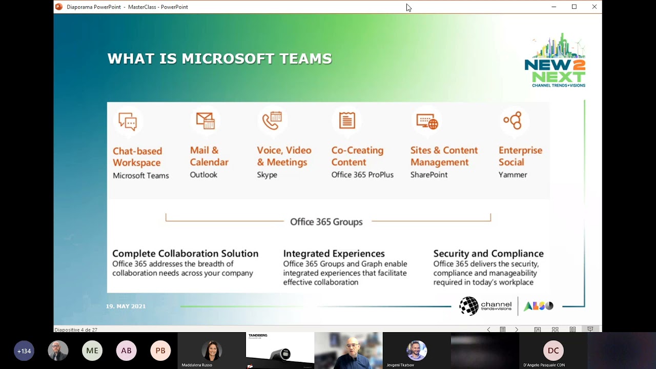656x369 pixels.
Task: Click the New2Next logo on the slide
Action: tap(555, 60)
